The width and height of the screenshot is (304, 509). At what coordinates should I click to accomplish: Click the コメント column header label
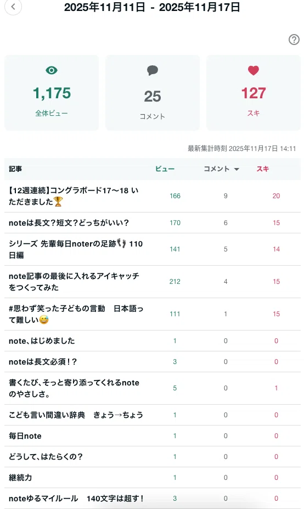(216, 169)
